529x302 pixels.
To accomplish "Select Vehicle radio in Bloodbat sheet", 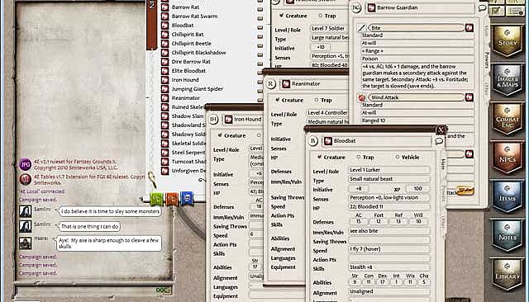I will [x=398, y=157].
